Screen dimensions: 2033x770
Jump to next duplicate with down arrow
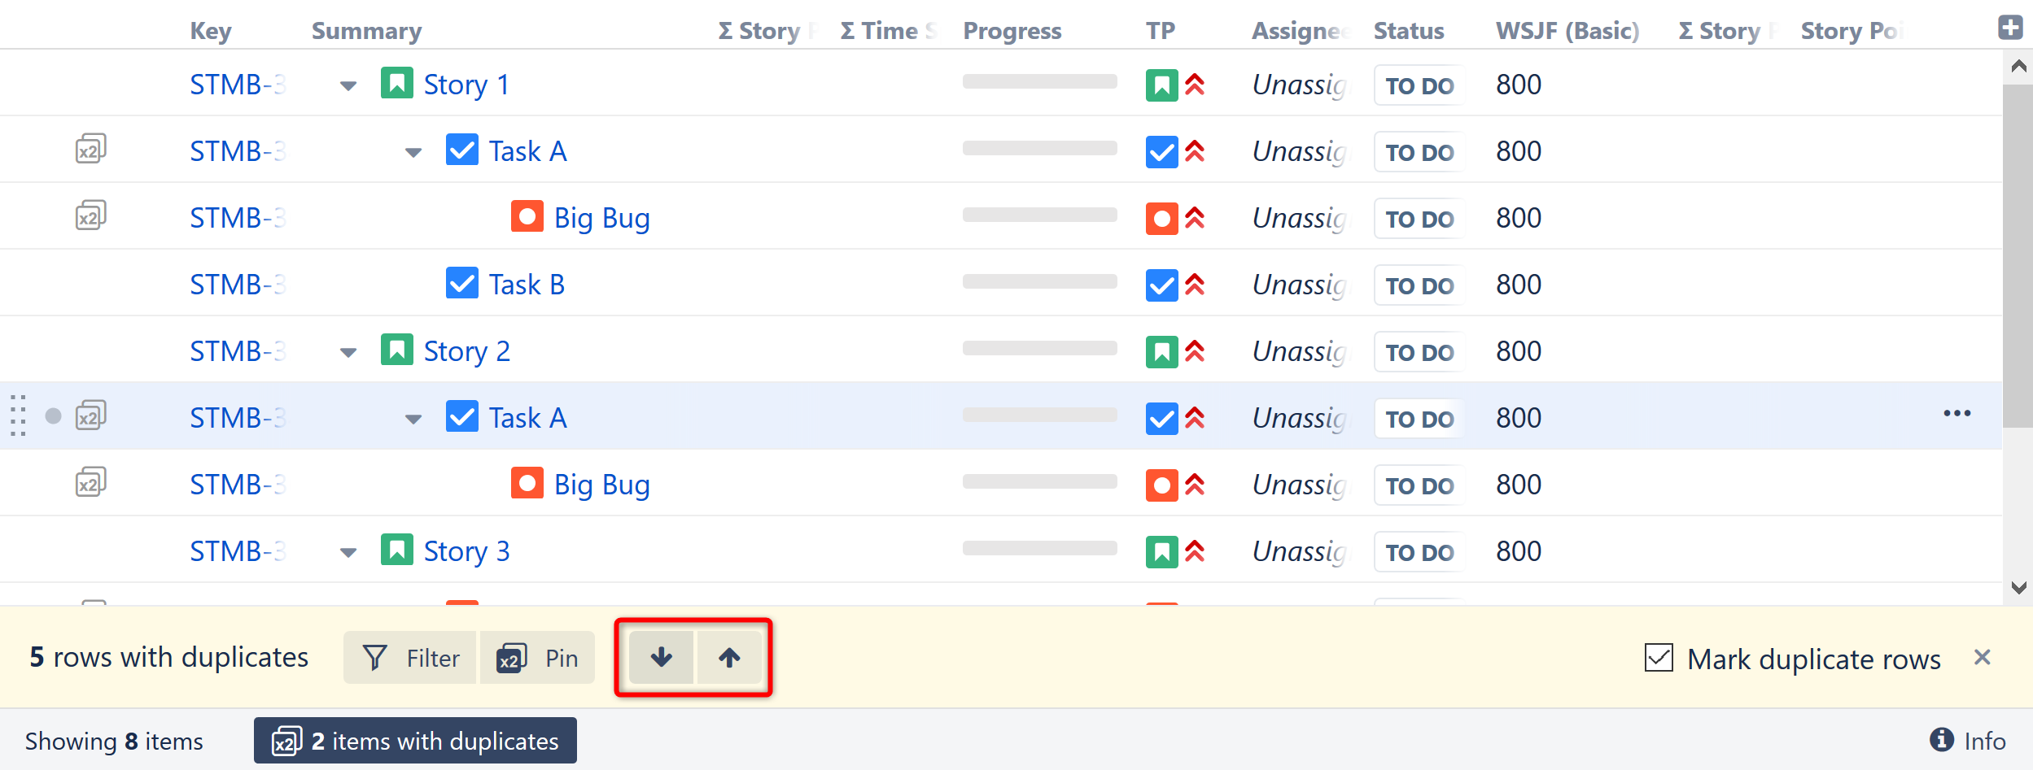(662, 657)
